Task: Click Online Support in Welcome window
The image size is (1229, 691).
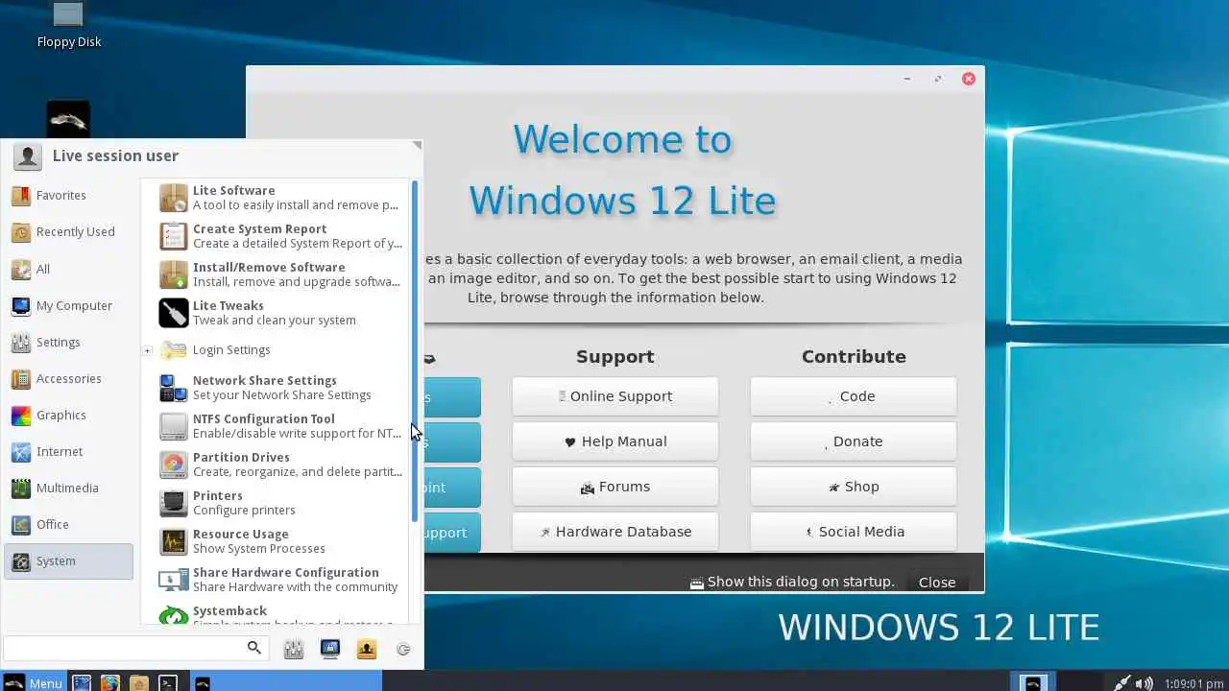Action: [x=614, y=396]
